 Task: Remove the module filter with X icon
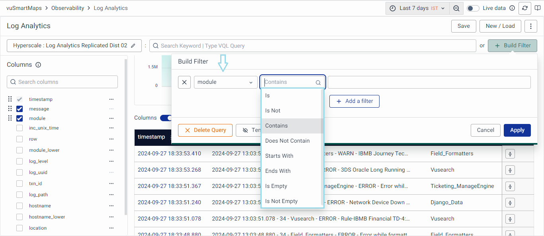click(184, 82)
